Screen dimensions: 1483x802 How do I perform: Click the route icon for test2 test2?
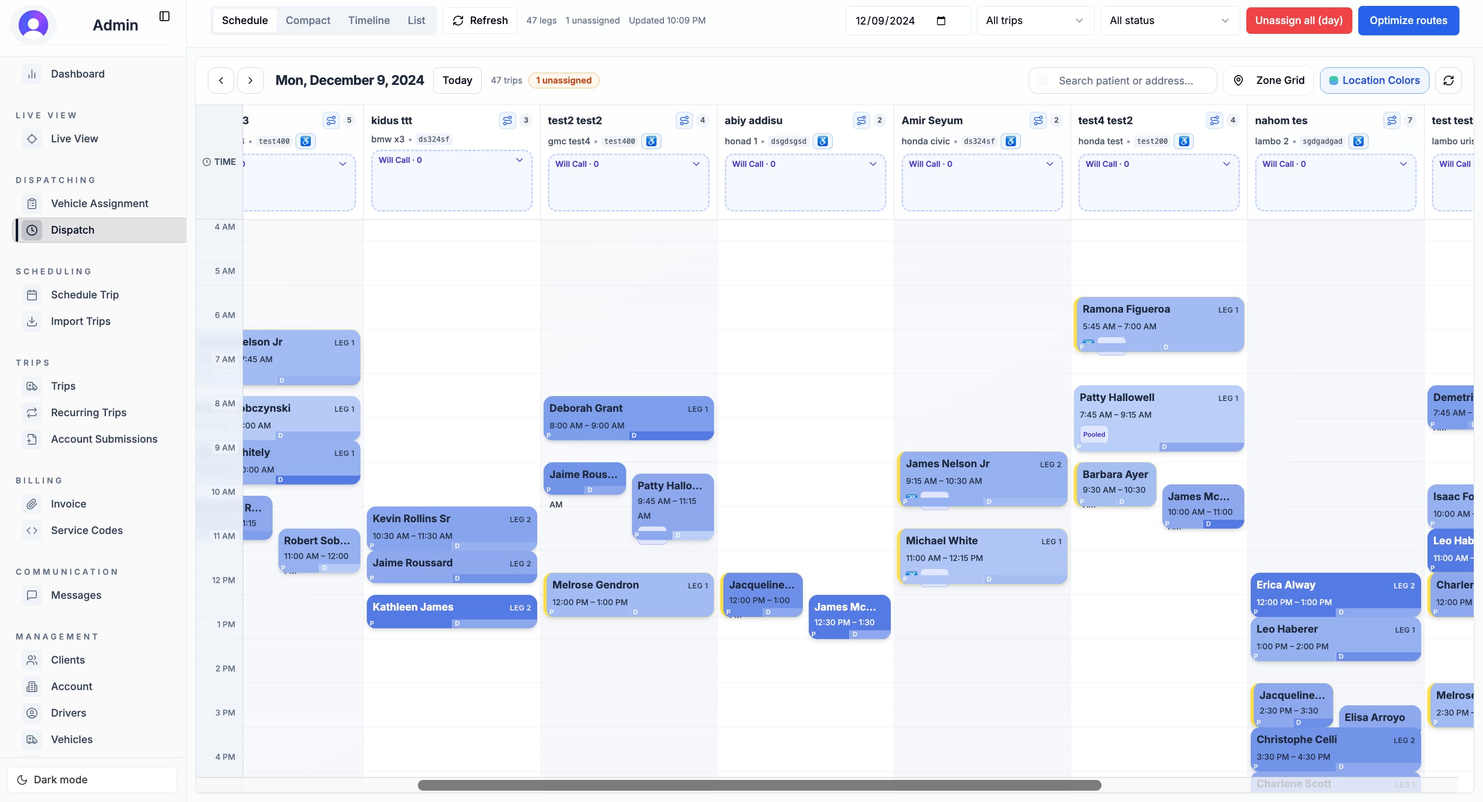(x=684, y=120)
